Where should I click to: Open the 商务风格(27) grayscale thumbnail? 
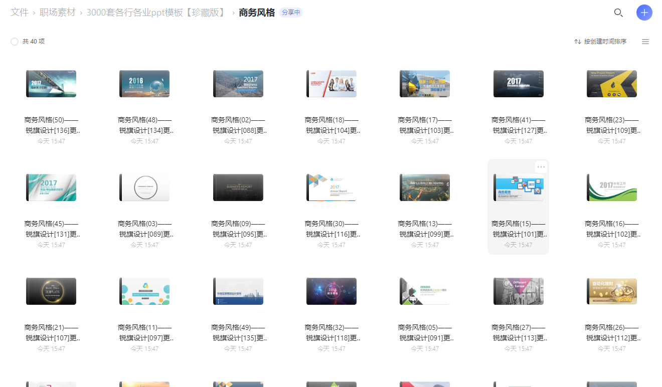pos(519,291)
